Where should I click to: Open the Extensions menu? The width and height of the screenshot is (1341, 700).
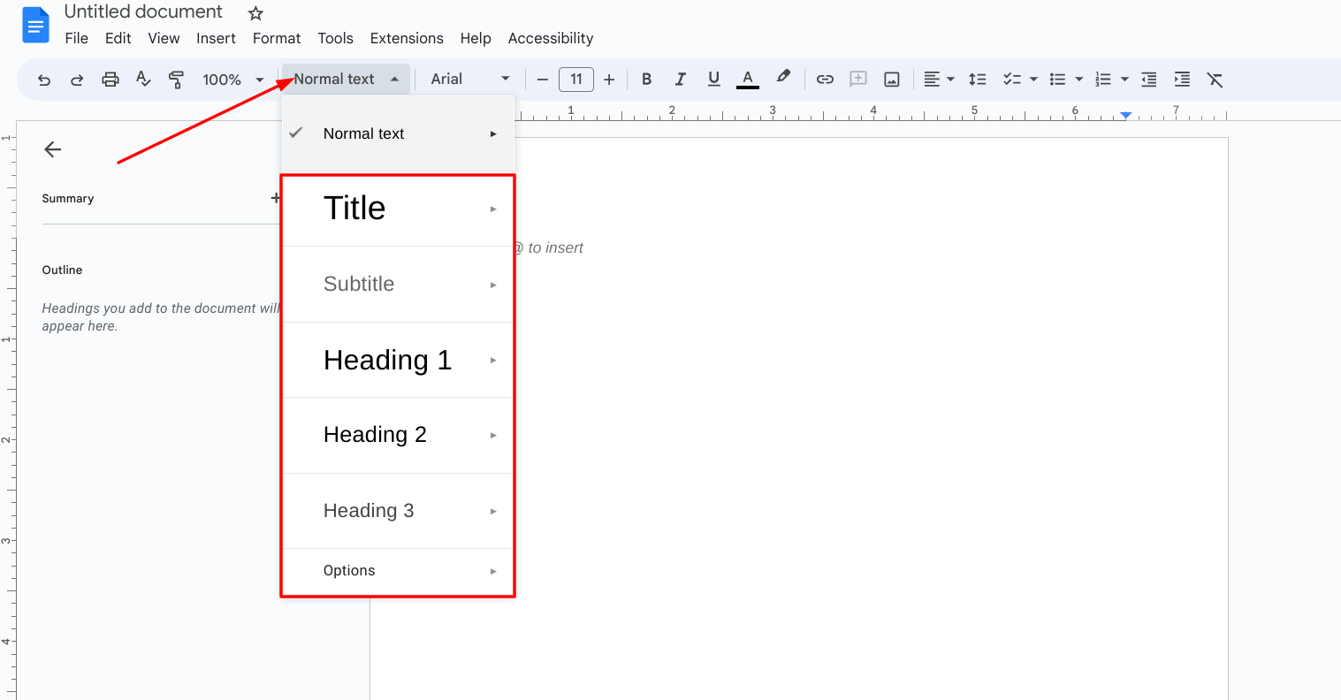(407, 38)
